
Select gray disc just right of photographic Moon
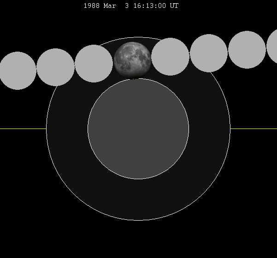click(x=171, y=57)
